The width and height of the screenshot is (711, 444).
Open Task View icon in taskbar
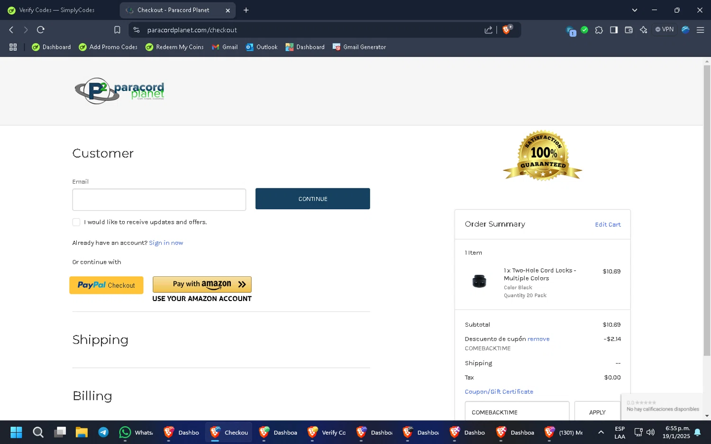tap(60, 432)
